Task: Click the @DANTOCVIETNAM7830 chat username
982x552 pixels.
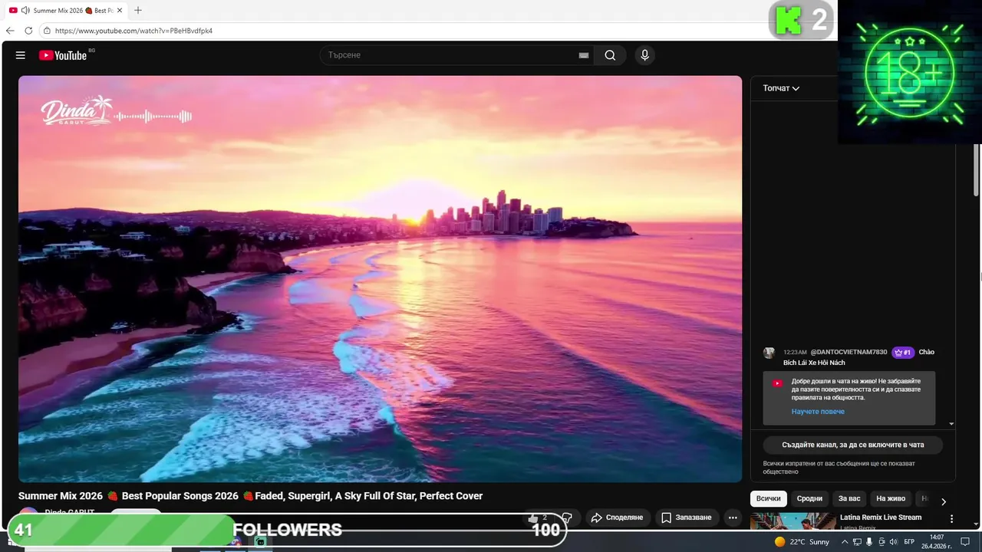Action: tap(849, 352)
